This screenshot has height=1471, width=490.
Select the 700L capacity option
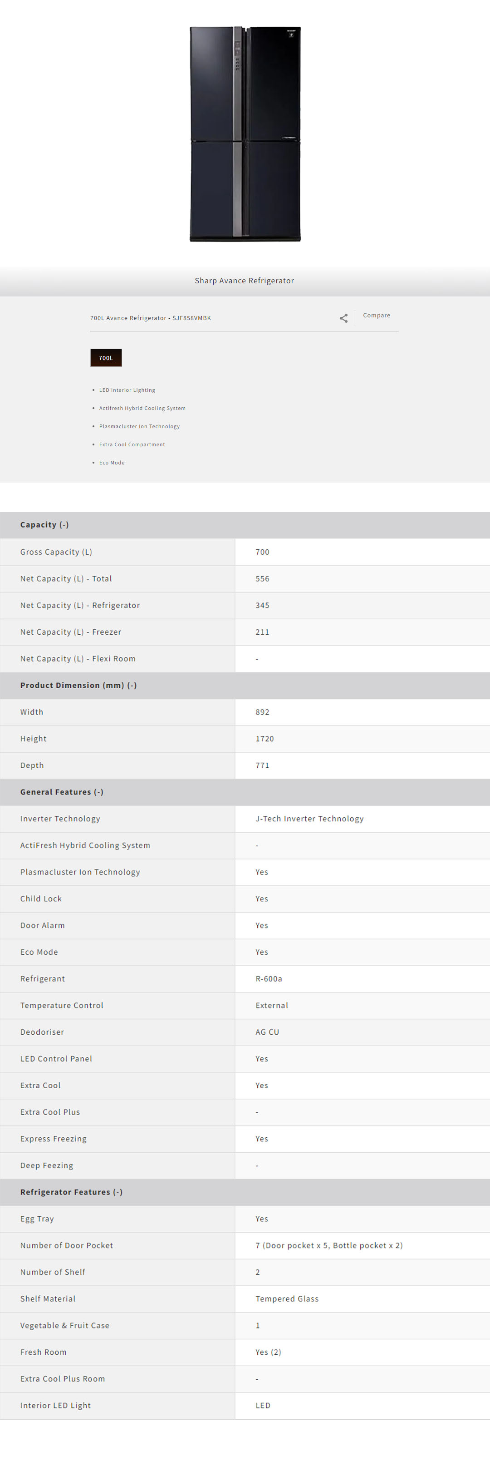click(106, 357)
